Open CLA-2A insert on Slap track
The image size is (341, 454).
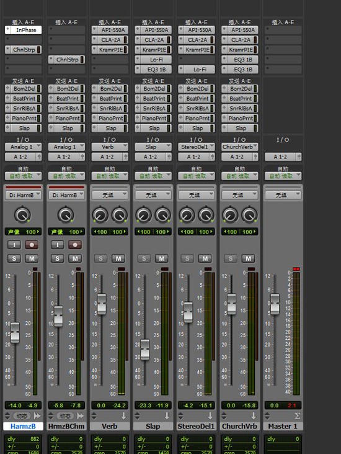pyautogui.click(x=154, y=40)
